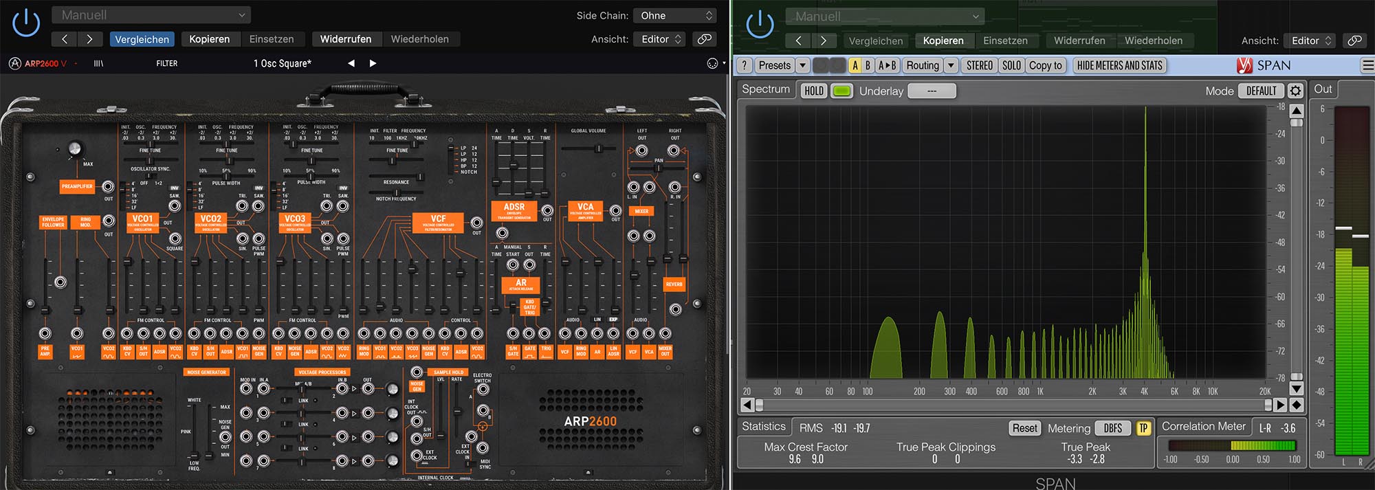Open STEREO channel group selector

pyautogui.click(x=979, y=65)
